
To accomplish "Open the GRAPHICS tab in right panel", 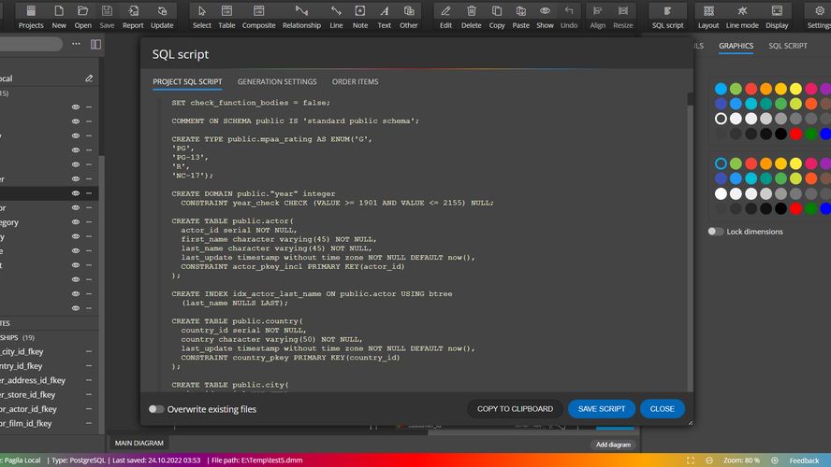I will 736,46.
